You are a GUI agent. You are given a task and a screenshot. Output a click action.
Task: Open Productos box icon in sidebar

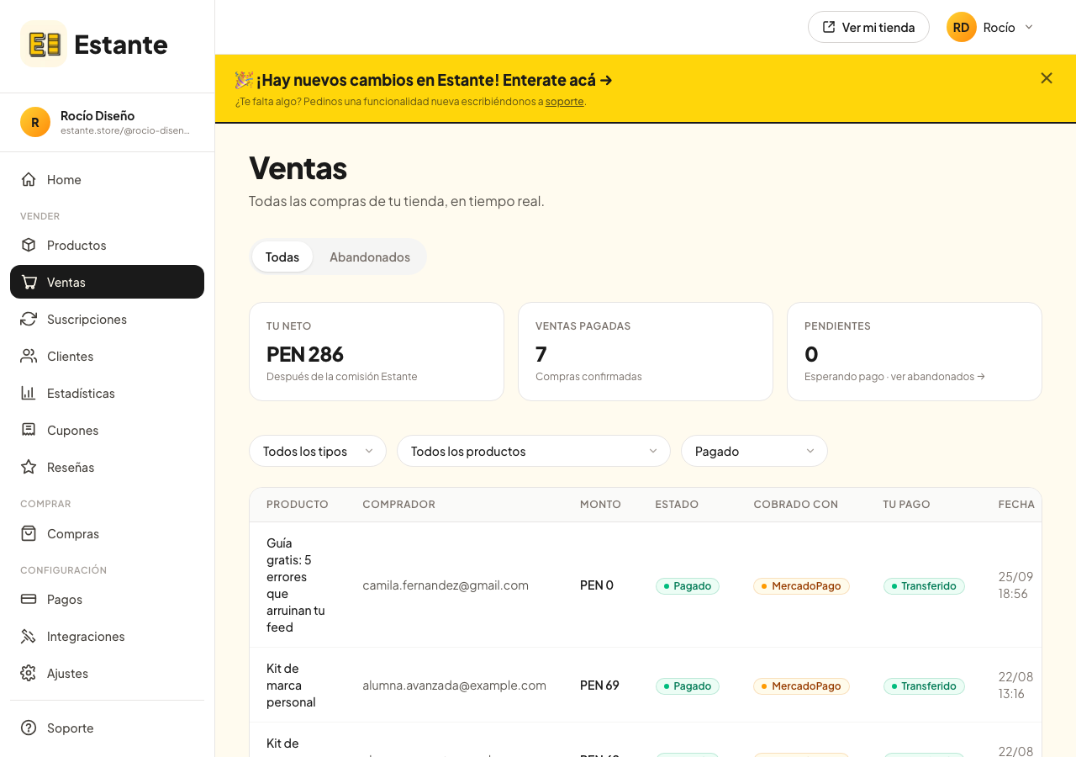[x=29, y=245]
